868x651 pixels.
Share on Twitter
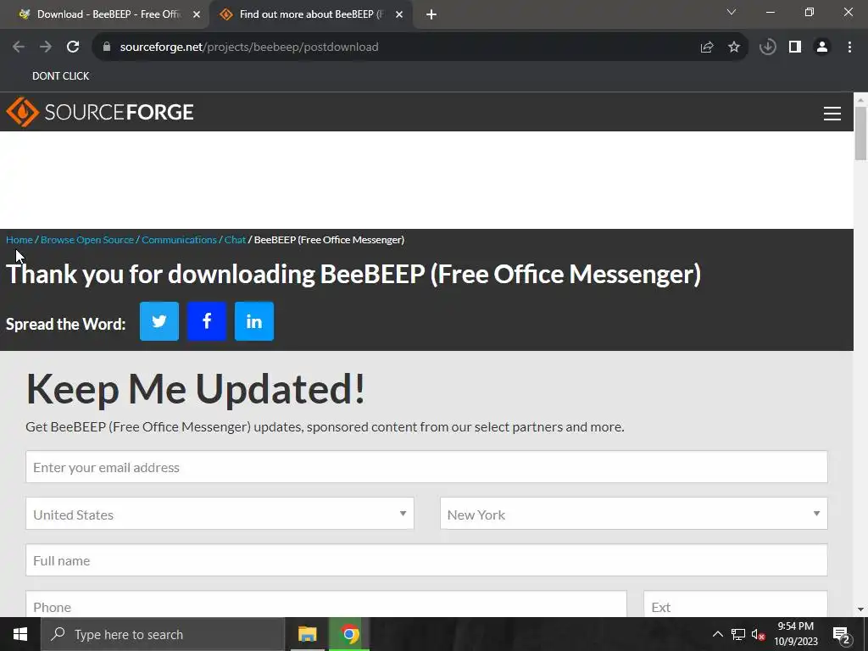click(x=159, y=321)
